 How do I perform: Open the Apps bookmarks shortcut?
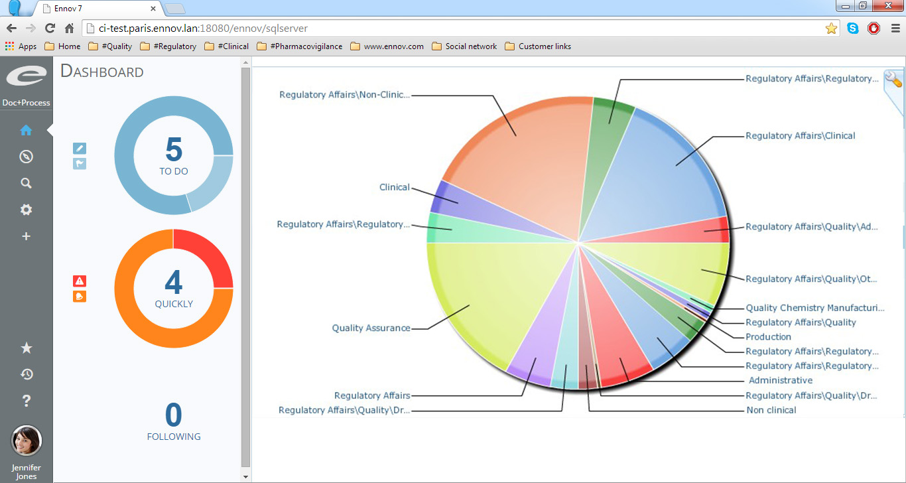(21, 46)
